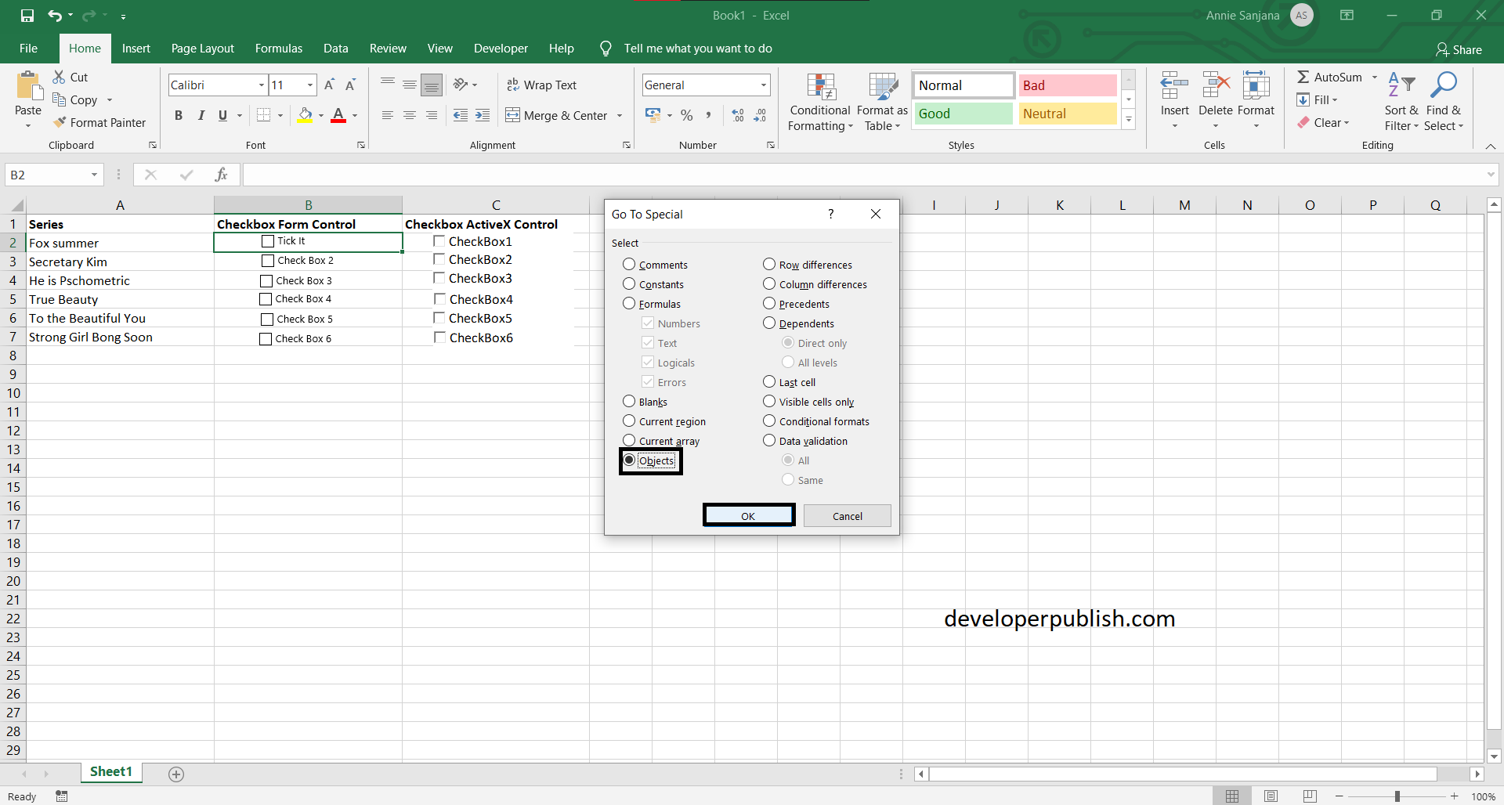Switch to the Page Layout tab
Image resolution: width=1504 pixels, height=805 pixels.
click(x=203, y=49)
